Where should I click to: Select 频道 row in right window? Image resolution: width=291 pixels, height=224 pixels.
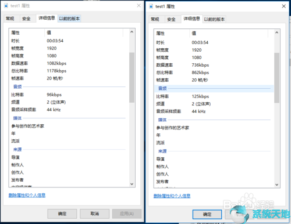[214, 104]
